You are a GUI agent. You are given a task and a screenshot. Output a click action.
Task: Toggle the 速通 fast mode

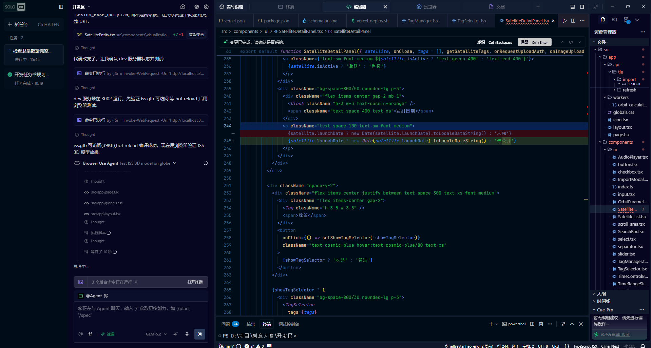pyautogui.click(x=108, y=334)
